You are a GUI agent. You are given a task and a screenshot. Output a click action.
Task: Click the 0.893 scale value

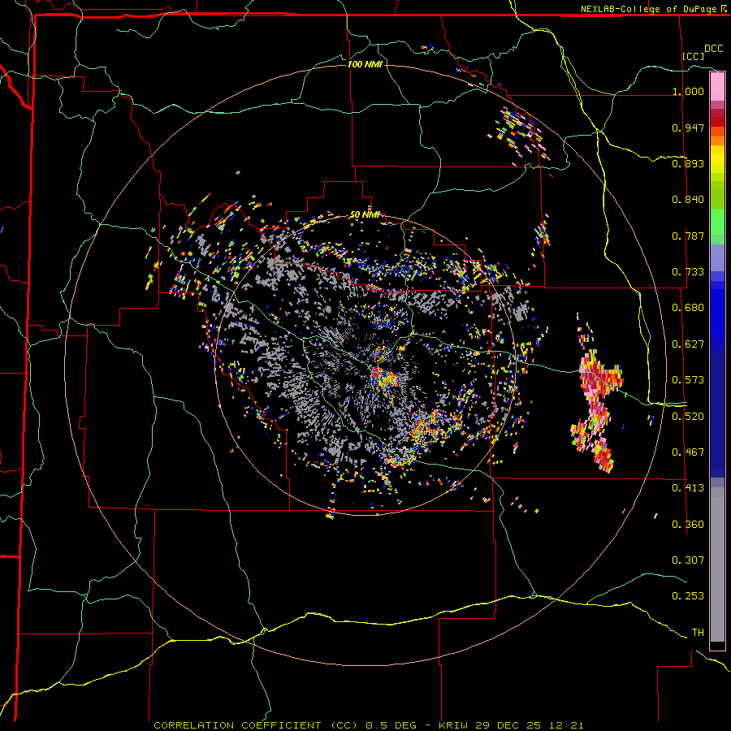688,163
